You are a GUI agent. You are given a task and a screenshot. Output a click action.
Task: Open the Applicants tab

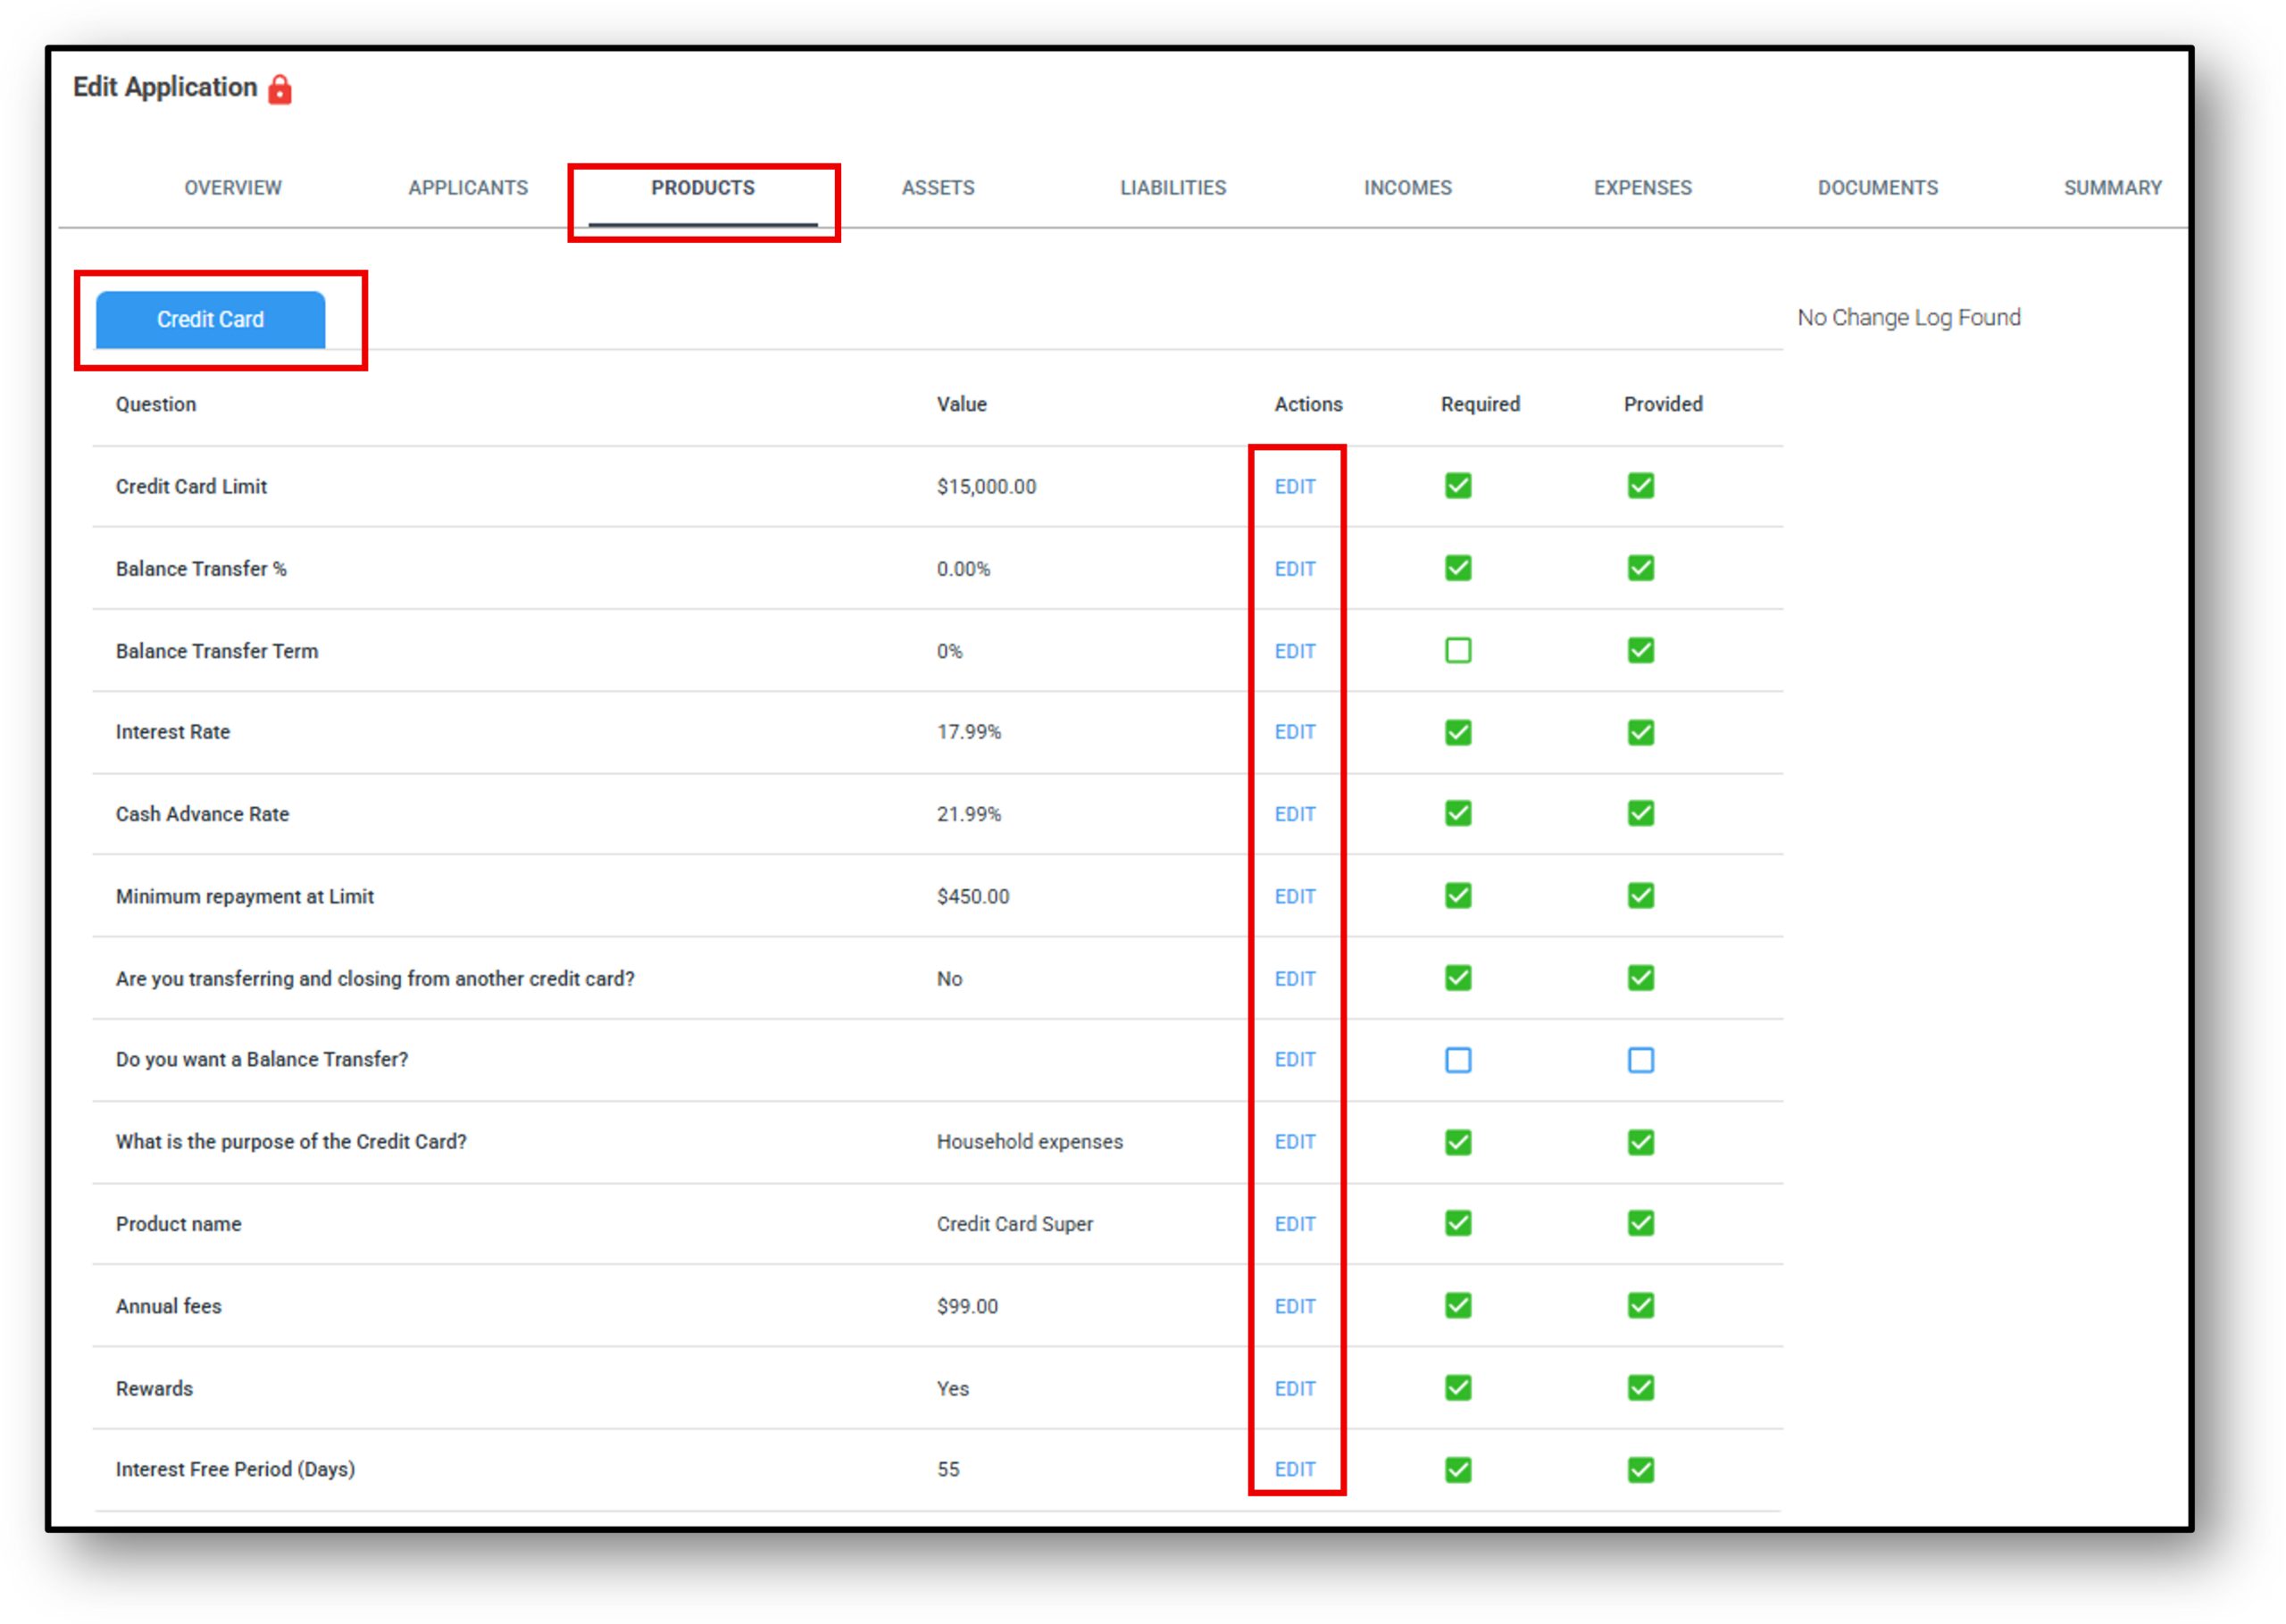(468, 188)
